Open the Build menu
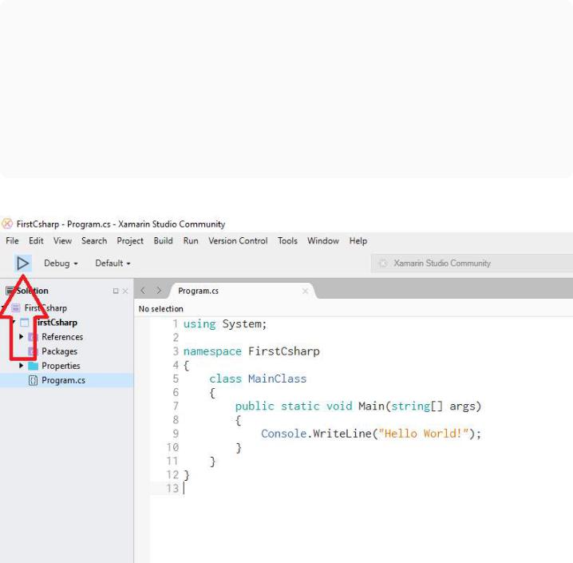573x563 pixels. 163,241
